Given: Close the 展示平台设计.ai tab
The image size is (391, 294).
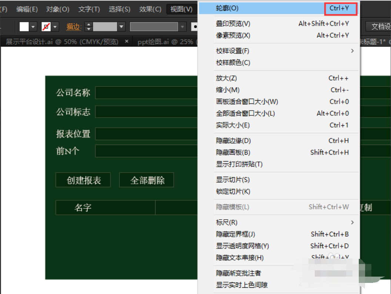Looking at the screenshot, I should click(x=127, y=41).
